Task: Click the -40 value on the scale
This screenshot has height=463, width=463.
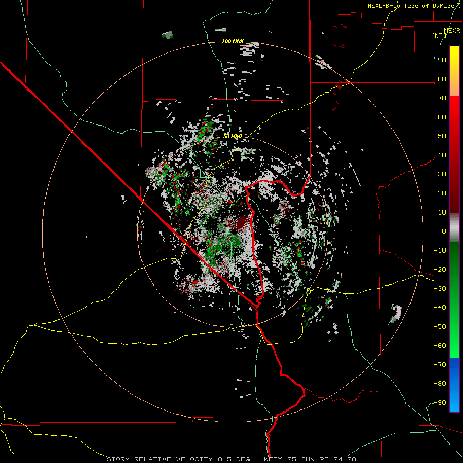Action: coord(440,308)
